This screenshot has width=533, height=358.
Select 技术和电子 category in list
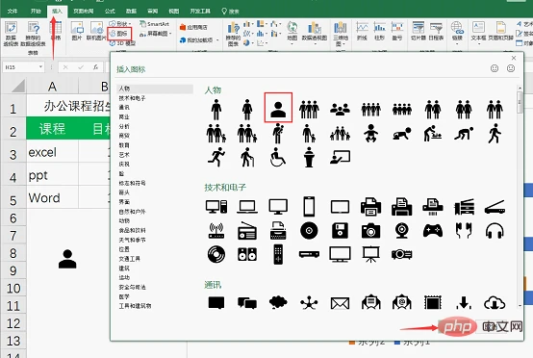pyautogui.click(x=132, y=98)
